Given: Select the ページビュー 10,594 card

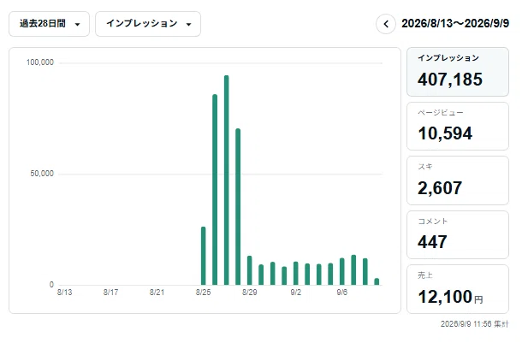Looking at the screenshot, I should point(458,126).
